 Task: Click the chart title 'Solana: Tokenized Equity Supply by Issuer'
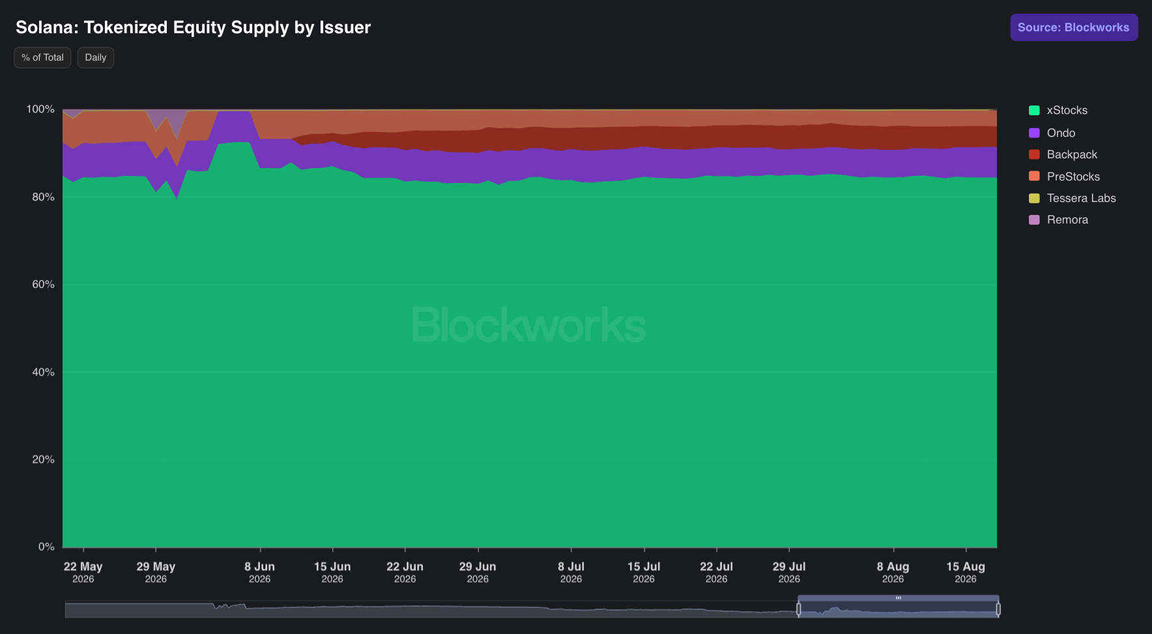193,27
